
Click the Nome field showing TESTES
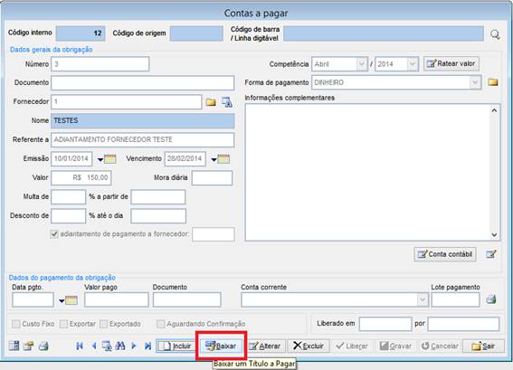tap(143, 120)
